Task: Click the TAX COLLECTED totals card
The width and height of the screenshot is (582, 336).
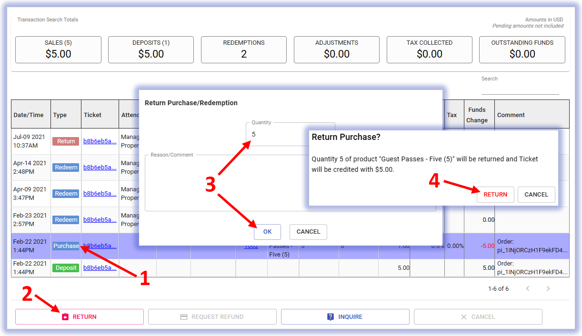Action: click(430, 49)
